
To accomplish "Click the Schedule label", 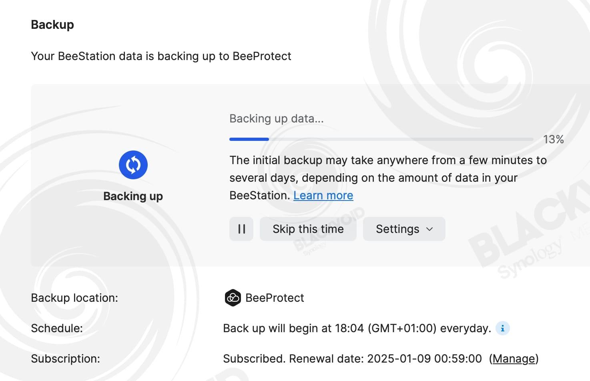I will point(57,328).
